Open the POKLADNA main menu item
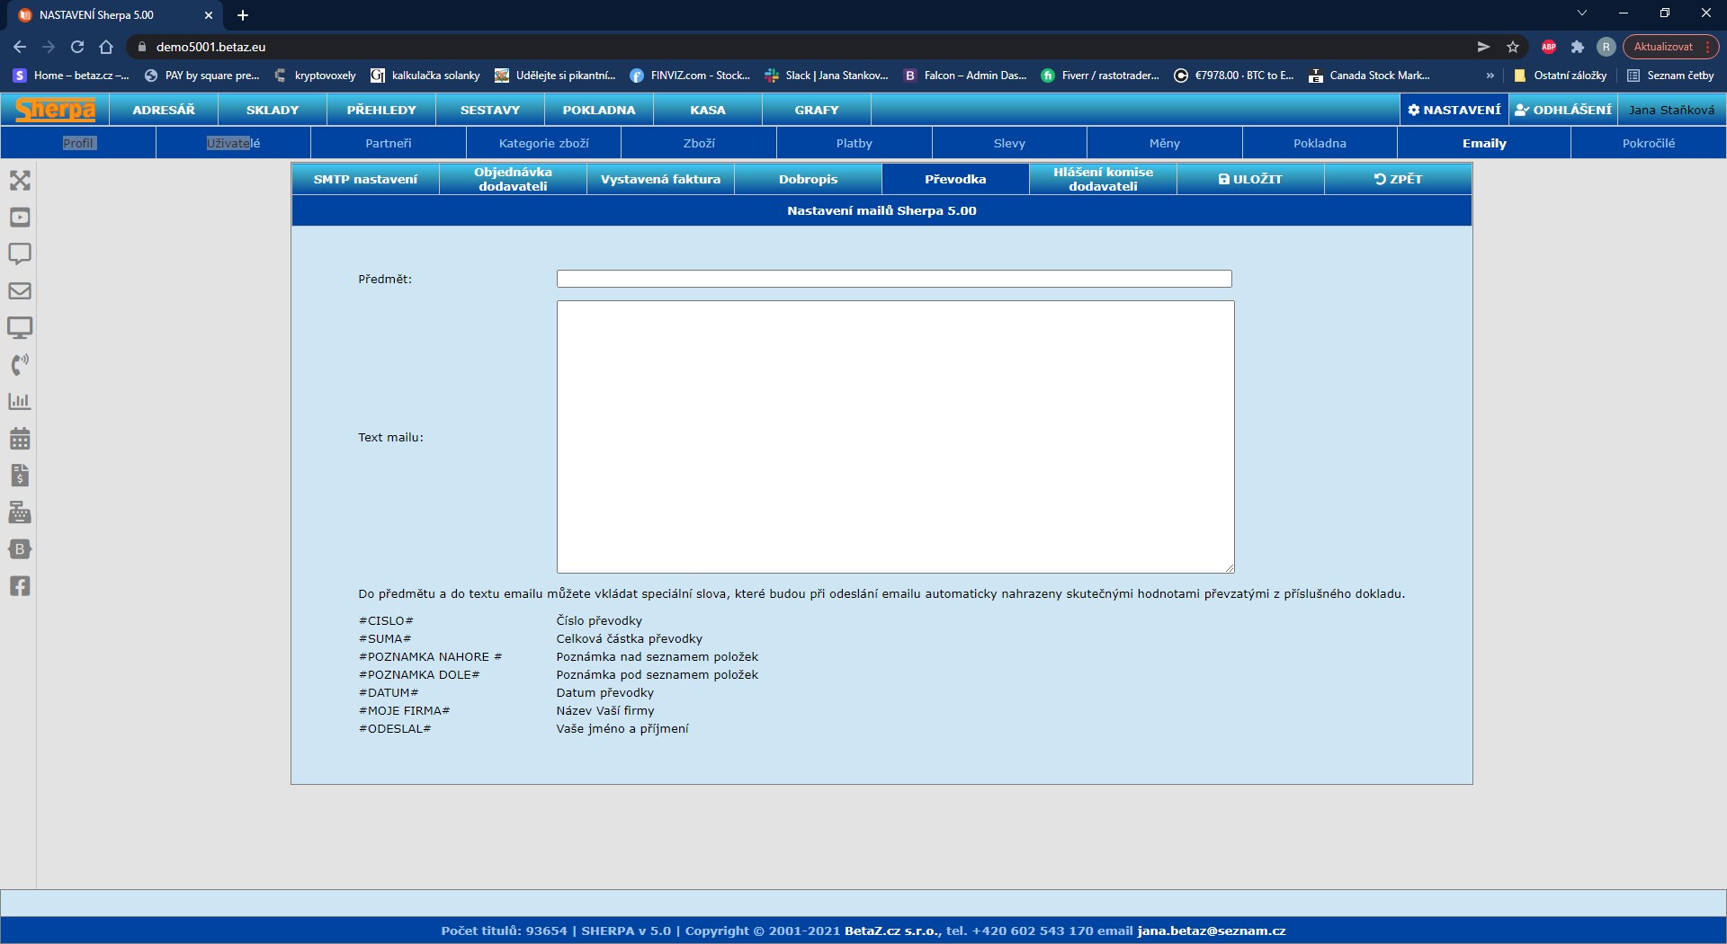The height and width of the screenshot is (944, 1727). pyautogui.click(x=599, y=110)
